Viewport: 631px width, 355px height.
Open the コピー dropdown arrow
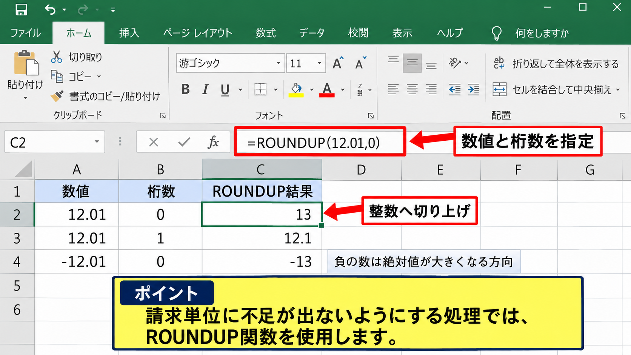(99, 77)
